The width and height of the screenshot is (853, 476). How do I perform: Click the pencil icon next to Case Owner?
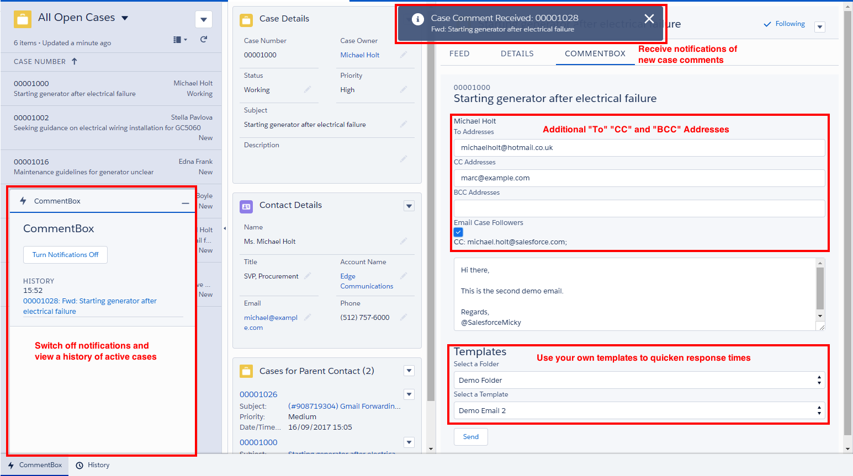(x=404, y=55)
